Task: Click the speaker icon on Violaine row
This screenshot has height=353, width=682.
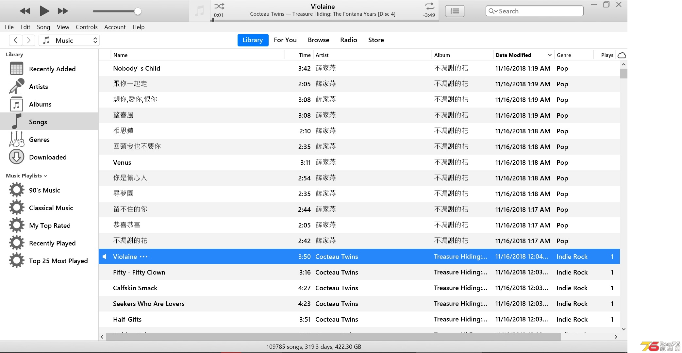Action: (105, 257)
